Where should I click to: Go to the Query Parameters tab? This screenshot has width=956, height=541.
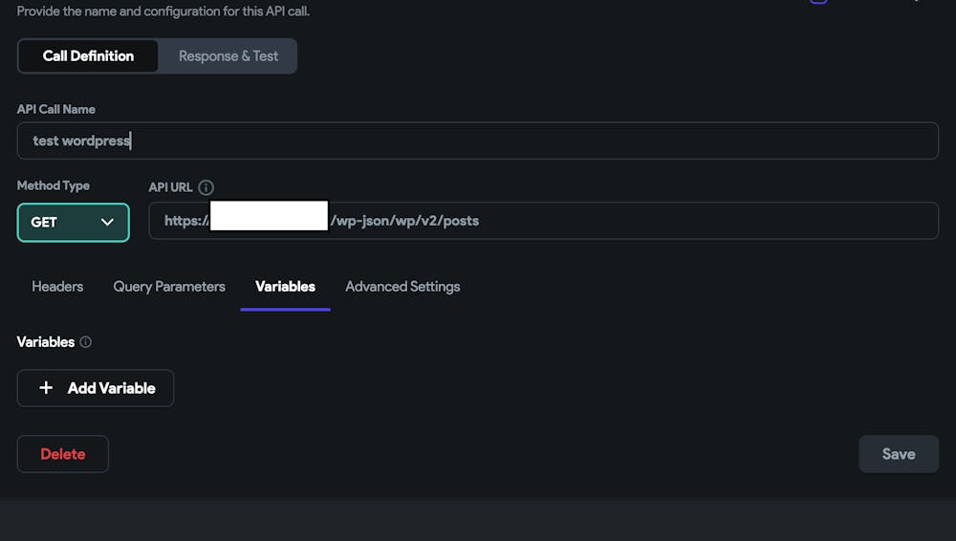click(169, 287)
